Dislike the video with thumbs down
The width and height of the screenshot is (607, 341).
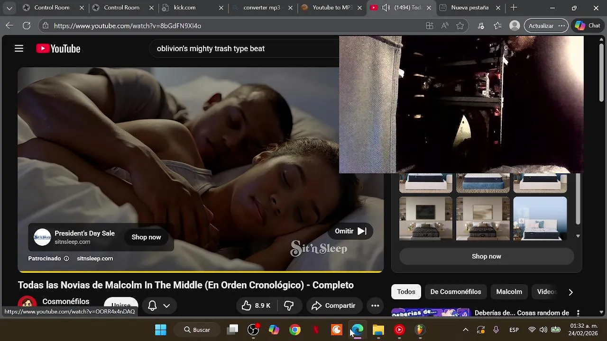[x=289, y=305]
